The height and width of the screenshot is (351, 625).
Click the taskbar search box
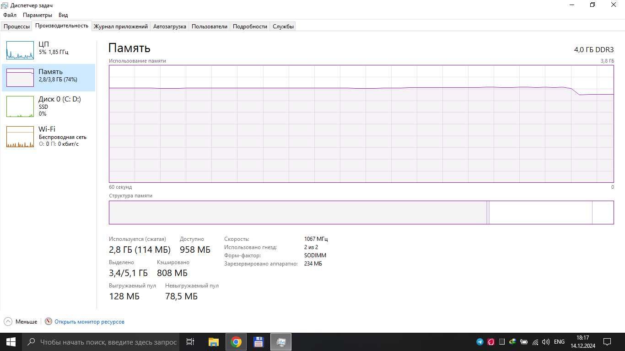[x=101, y=342]
